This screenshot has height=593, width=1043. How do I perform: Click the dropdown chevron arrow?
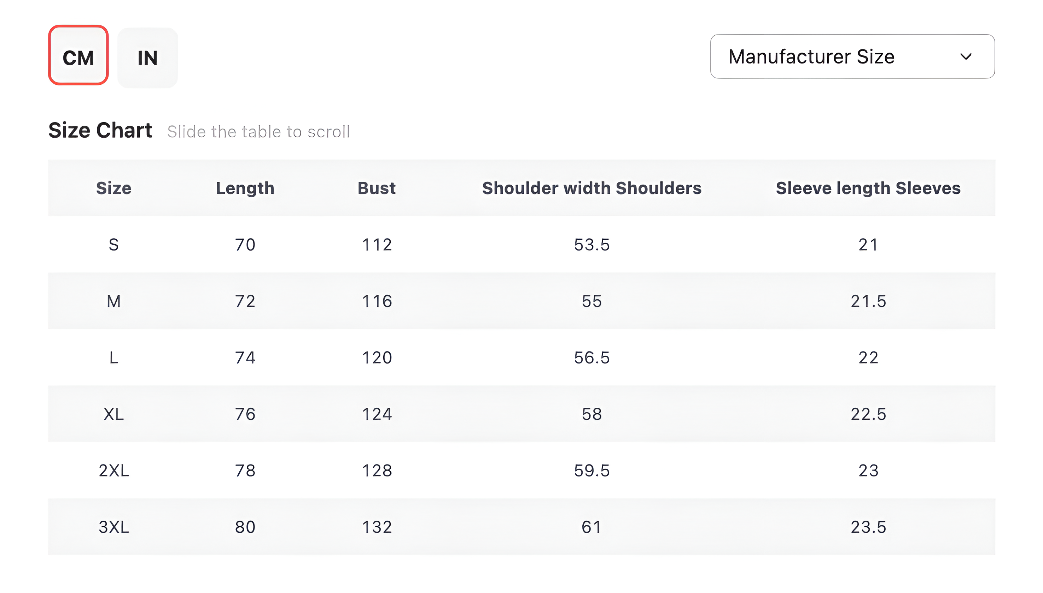pos(966,56)
